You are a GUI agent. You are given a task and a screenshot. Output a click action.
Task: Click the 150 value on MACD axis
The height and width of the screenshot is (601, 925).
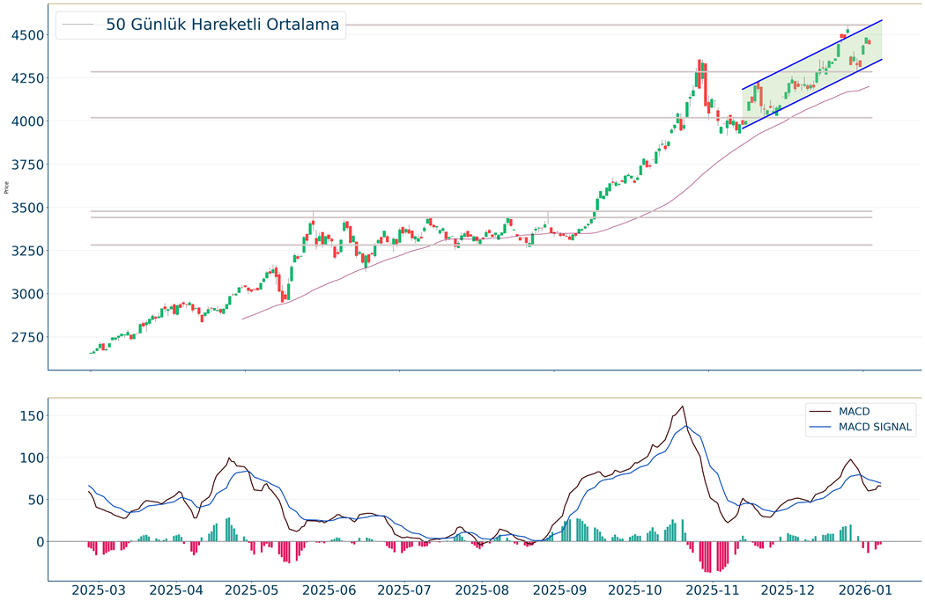31,415
